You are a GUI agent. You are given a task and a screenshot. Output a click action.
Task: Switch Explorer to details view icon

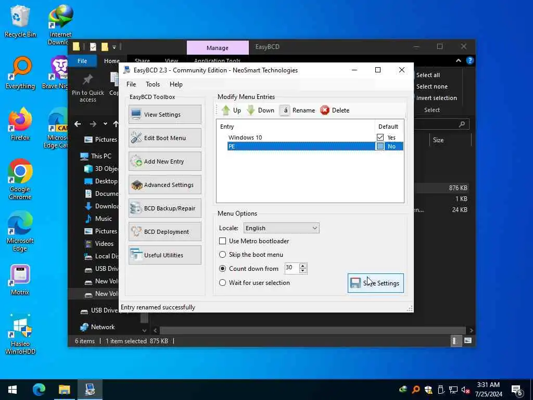(x=455, y=341)
